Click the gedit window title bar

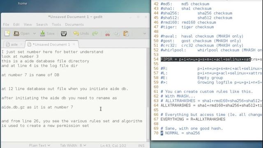coord(75,17)
